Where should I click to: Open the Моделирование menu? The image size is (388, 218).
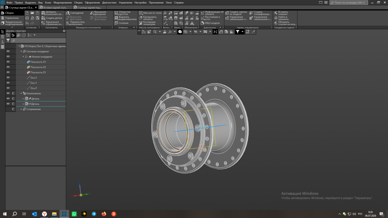coord(62,2)
